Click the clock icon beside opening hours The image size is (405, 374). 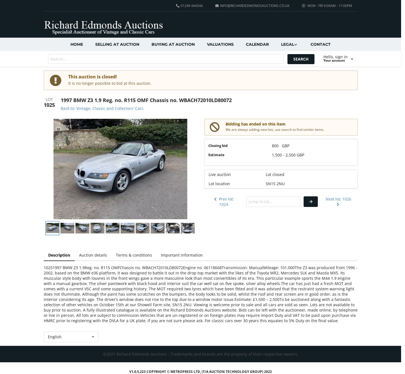click(304, 6)
